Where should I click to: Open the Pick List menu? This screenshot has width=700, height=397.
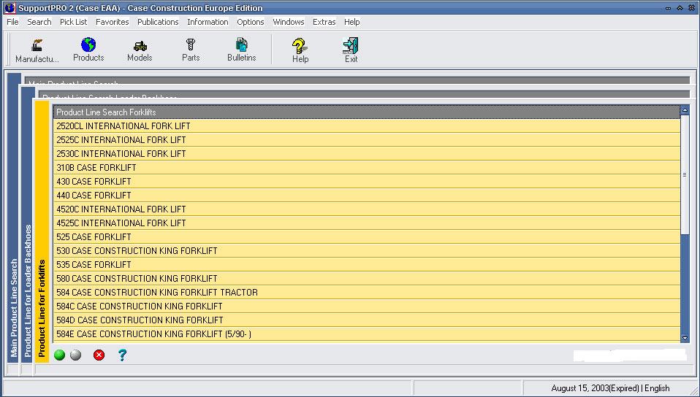click(74, 22)
